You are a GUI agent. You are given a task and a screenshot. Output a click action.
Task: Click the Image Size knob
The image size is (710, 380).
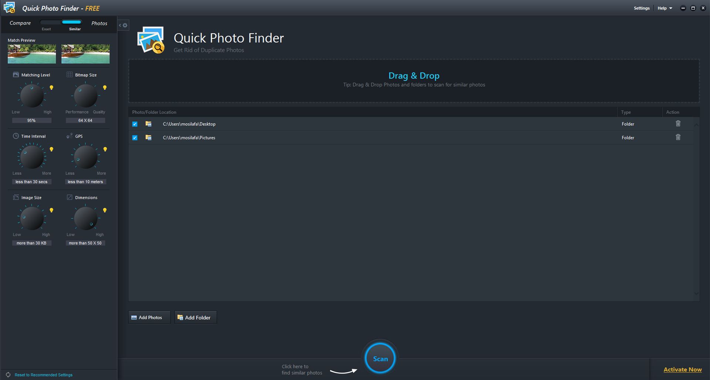[32, 218]
